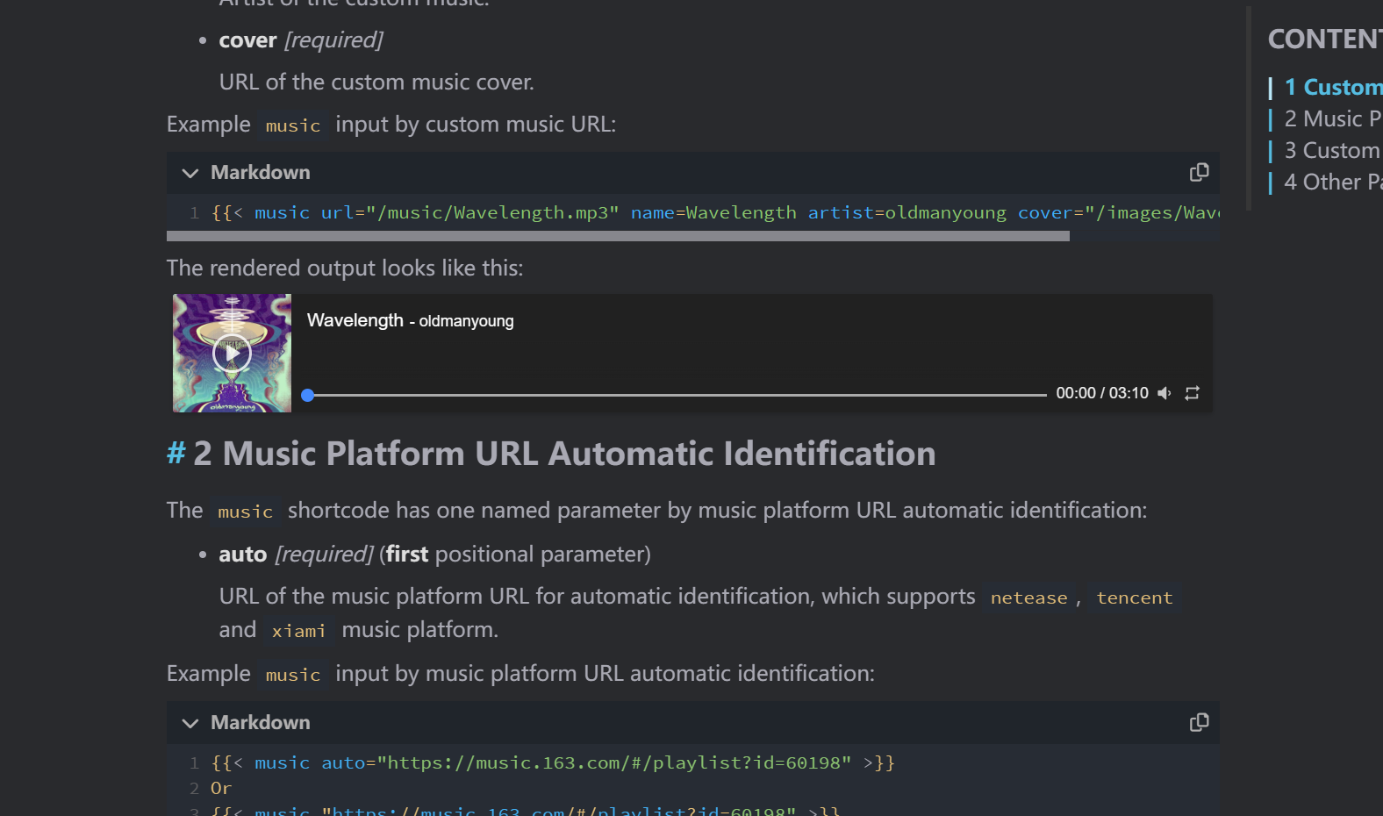Image resolution: width=1383 pixels, height=816 pixels.
Task: Click the # anchor of section 2 heading
Action: click(x=176, y=454)
